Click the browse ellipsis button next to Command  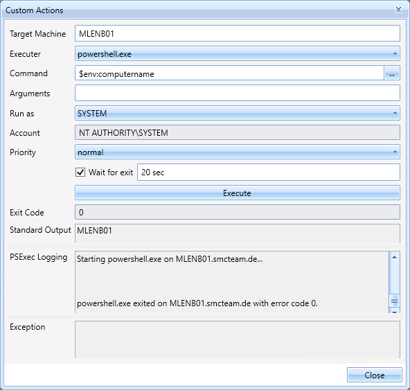coord(392,73)
